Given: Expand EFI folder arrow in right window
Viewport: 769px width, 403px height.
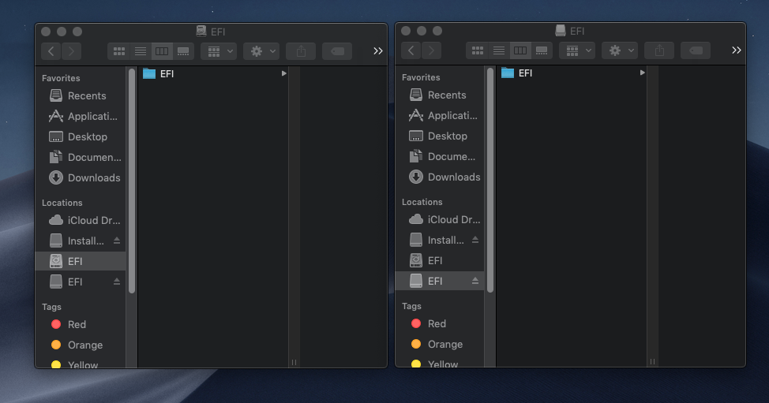Looking at the screenshot, I should point(642,73).
